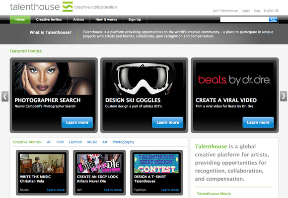Open the Home navigation tab
The image size is (288, 198).
(x=20, y=19)
